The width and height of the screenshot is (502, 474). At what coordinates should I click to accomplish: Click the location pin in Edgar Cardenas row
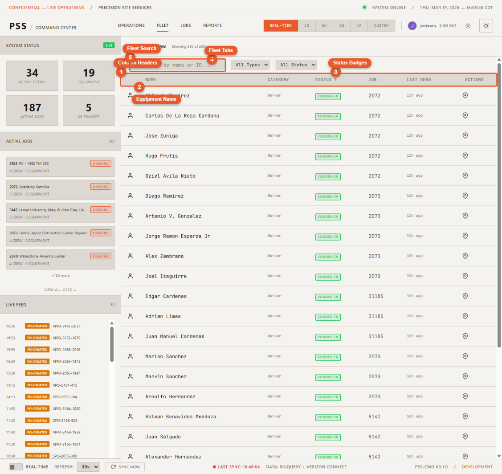click(465, 296)
